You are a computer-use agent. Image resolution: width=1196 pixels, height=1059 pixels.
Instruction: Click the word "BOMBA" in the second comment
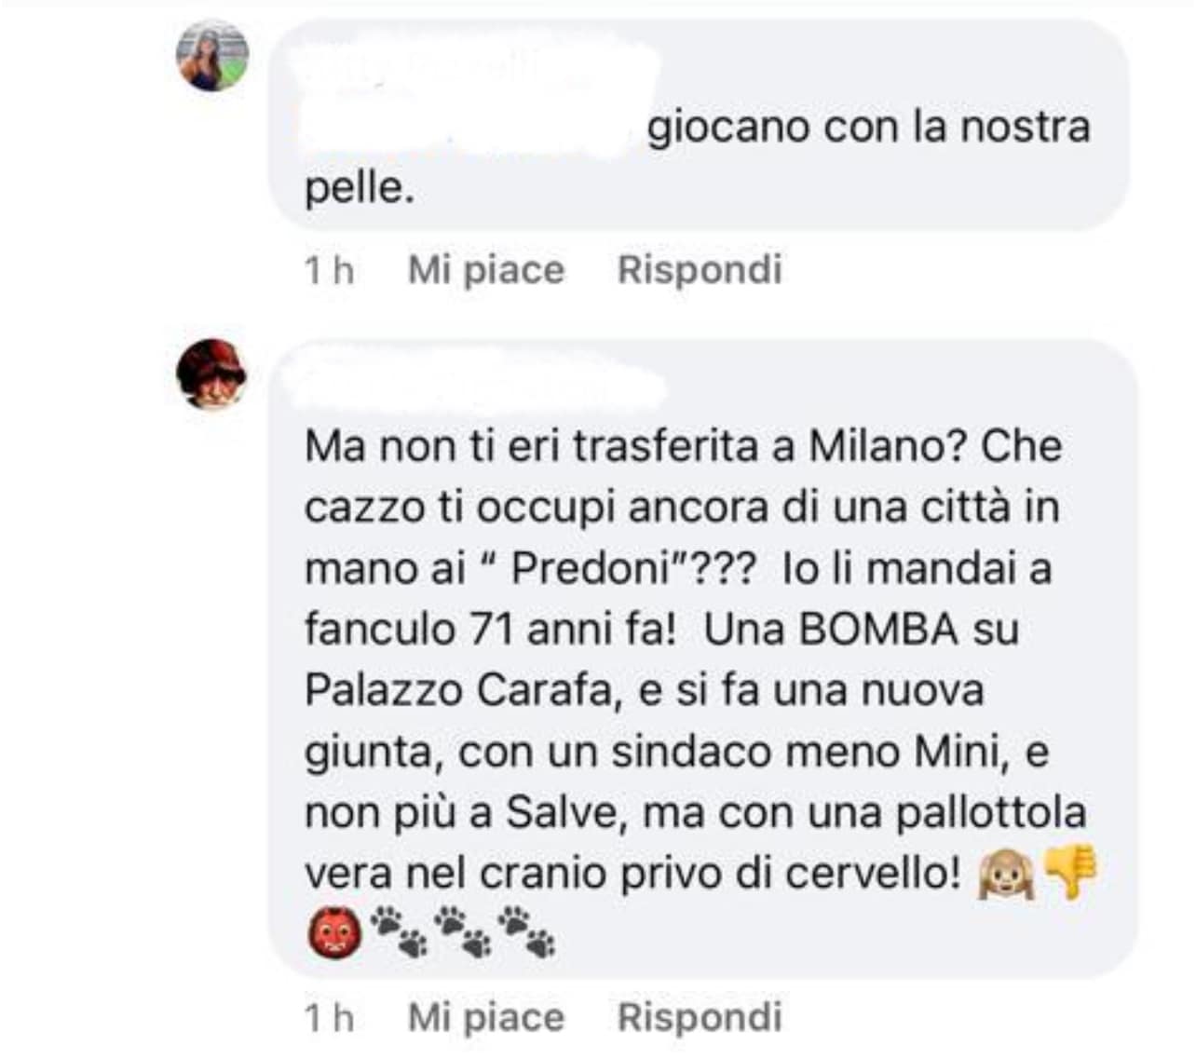(x=879, y=630)
